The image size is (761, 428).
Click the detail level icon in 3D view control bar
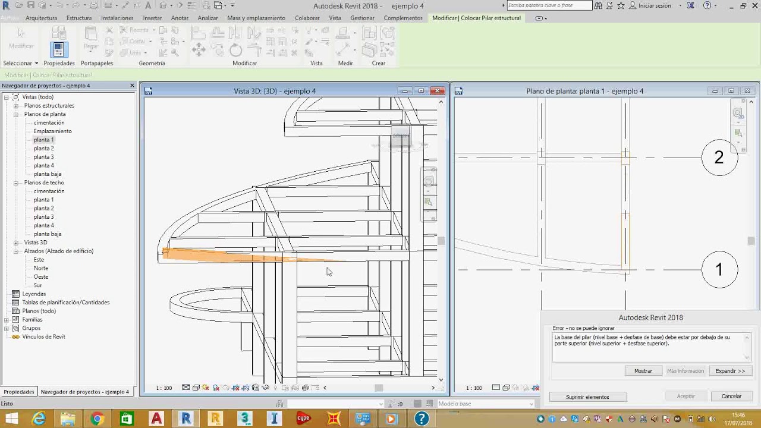[185, 388]
